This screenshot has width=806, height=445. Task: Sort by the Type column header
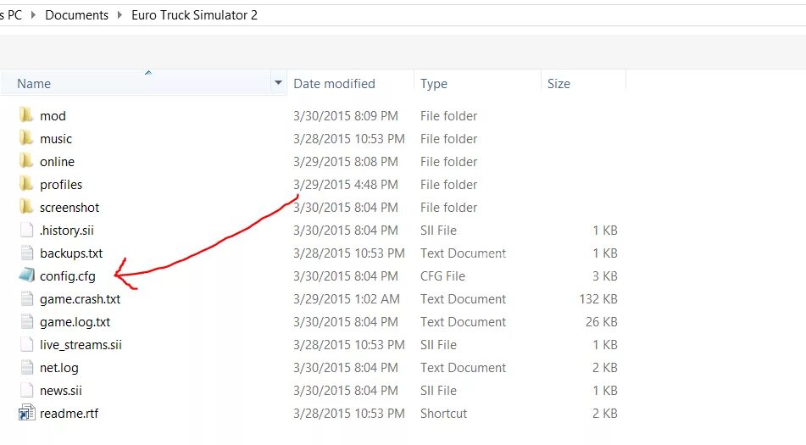(434, 83)
